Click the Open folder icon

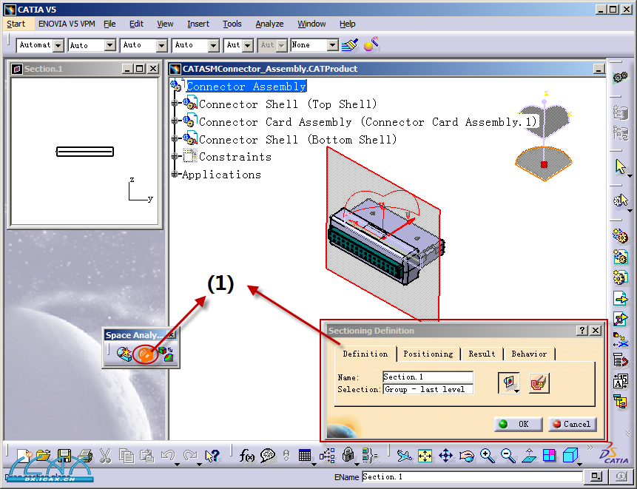coord(43,456)
